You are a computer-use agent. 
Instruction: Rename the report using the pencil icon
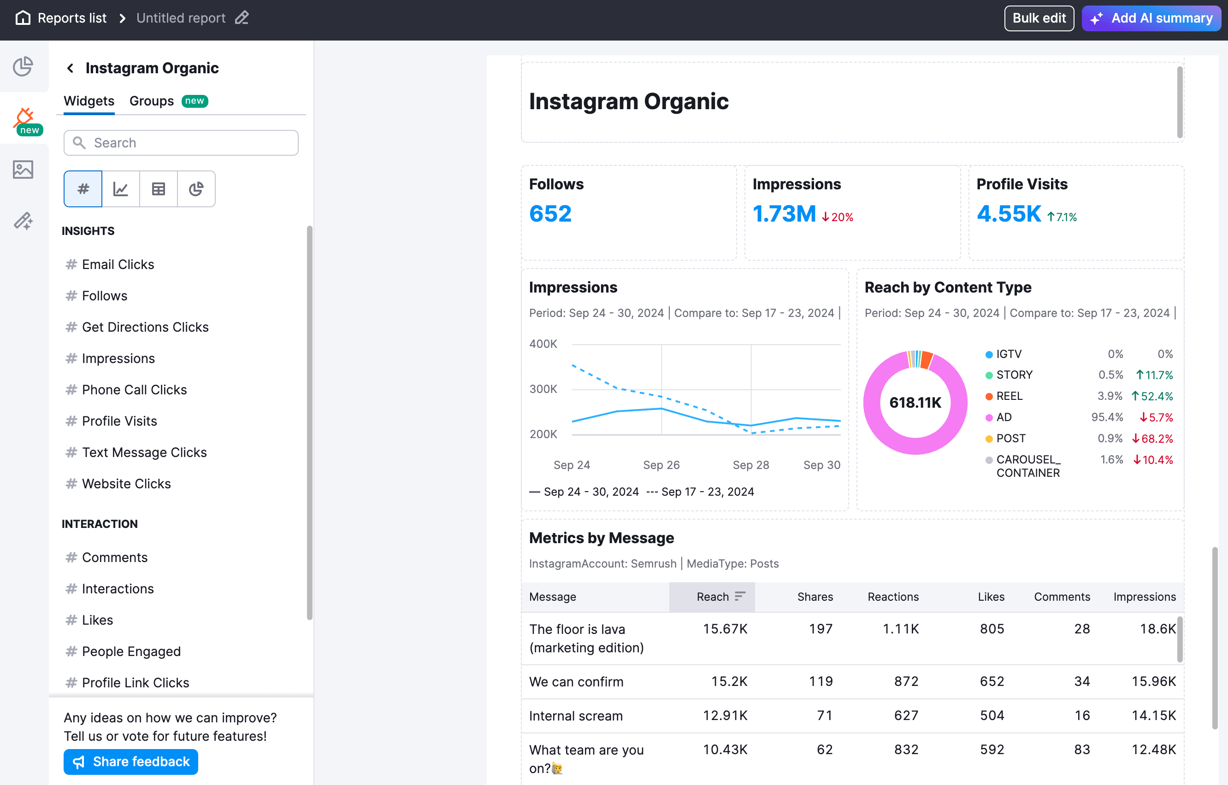[242, 18]
